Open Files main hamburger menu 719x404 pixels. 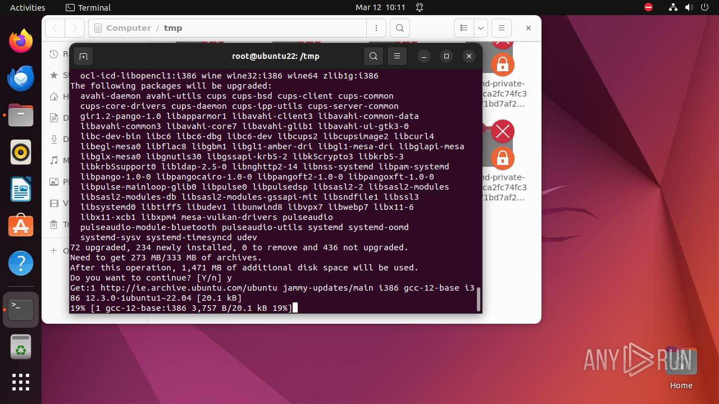coord(502,28)
